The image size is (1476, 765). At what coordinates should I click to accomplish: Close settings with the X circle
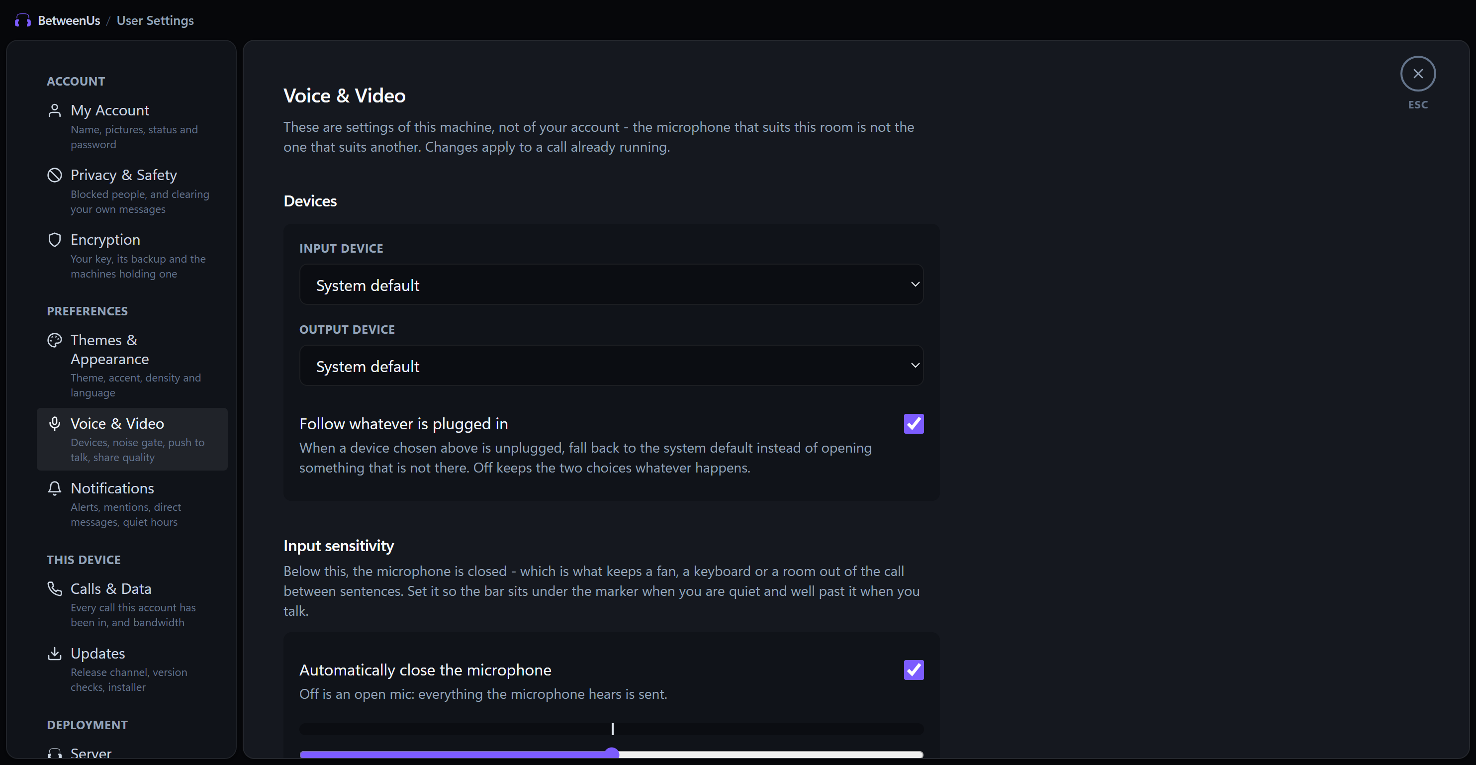pyautogui.click(x=1417, y=74)
